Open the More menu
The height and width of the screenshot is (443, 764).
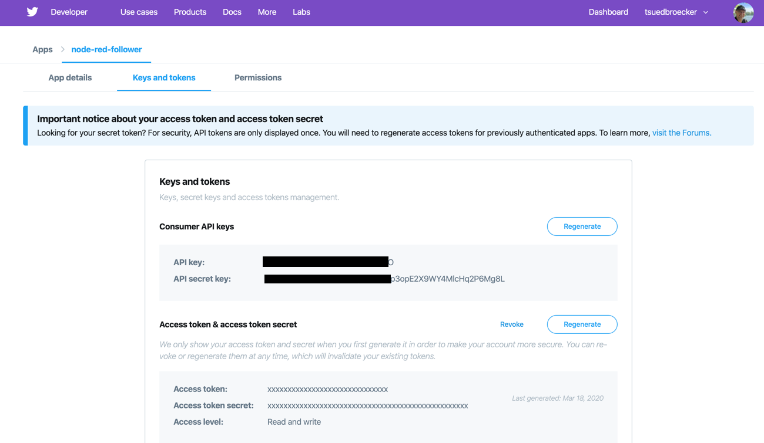tap(267, 12)
